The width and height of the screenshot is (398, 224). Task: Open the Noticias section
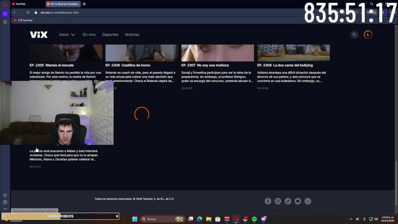click(x=132, y=35)
